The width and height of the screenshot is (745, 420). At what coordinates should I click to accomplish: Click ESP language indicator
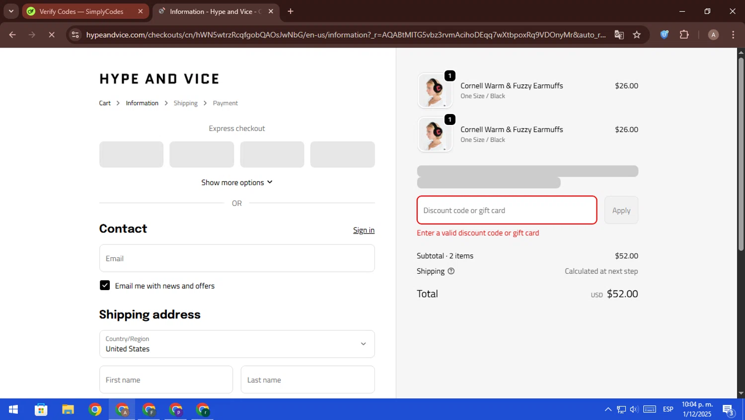point(668,410)
